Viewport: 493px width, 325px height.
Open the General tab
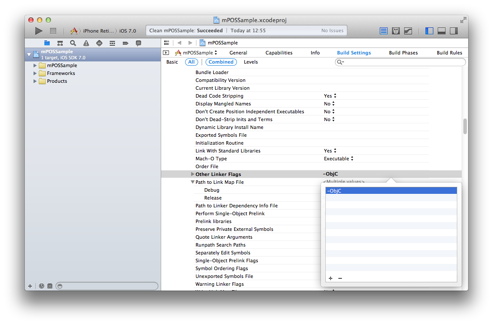[238, 53]
